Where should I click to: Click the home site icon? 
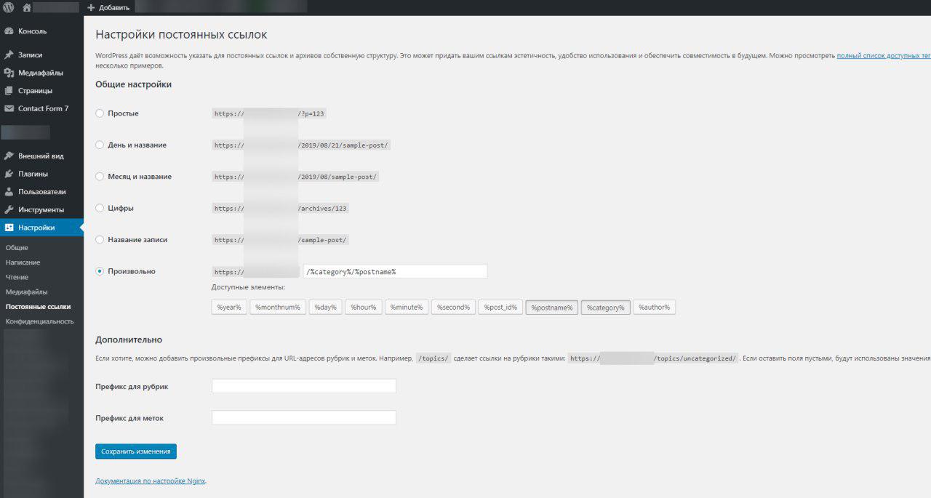pyautogui.click(x=27, y=7)
